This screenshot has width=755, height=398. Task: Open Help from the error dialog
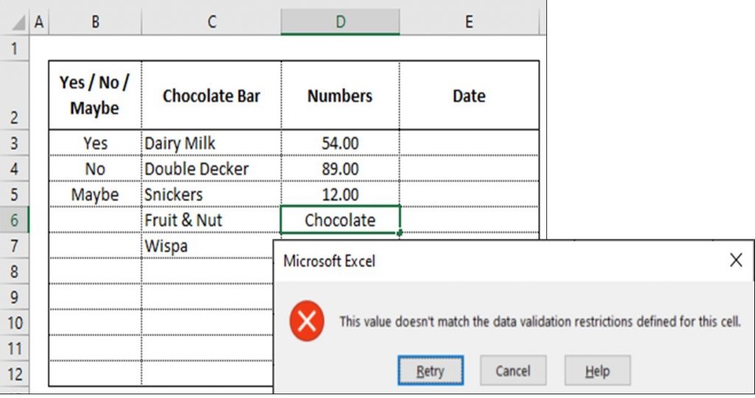597,371
